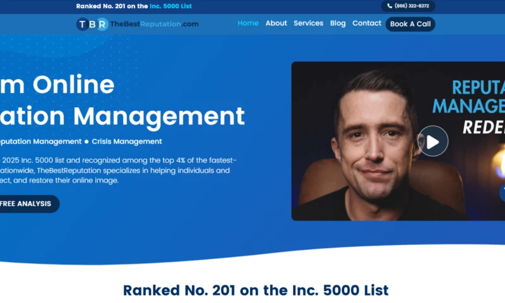Call the (866) 322-8372 phone number

point(412,6)
